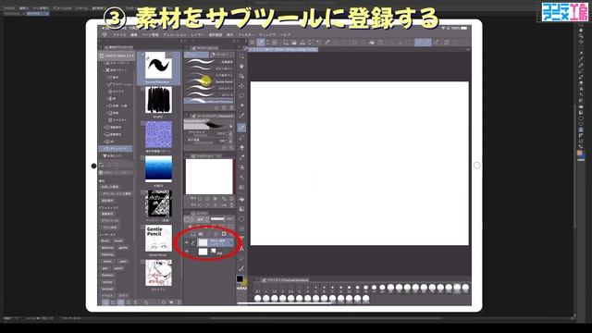Select Gentle Pencil in sub tool list
Screen dimensions: 592x333
(x=209, y=81)
